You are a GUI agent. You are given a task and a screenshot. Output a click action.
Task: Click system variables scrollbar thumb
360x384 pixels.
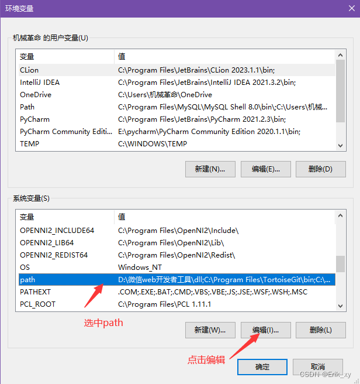coord(340,264)
